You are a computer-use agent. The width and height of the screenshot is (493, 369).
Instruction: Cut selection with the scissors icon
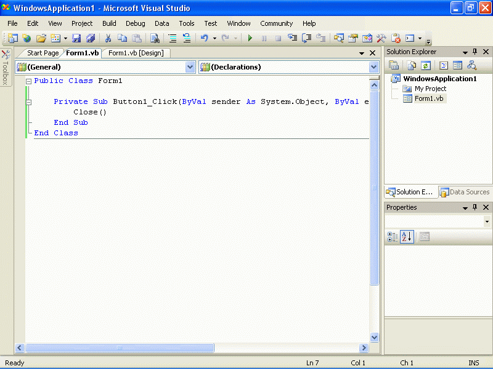(108, 38)
